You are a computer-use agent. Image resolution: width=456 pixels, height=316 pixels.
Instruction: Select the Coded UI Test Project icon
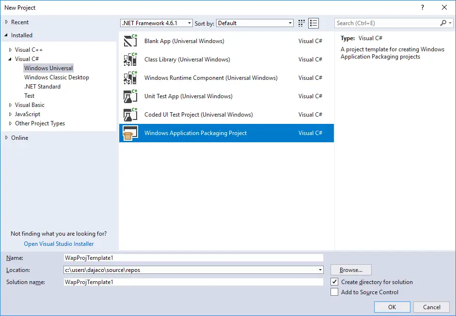tap(129, 114)
